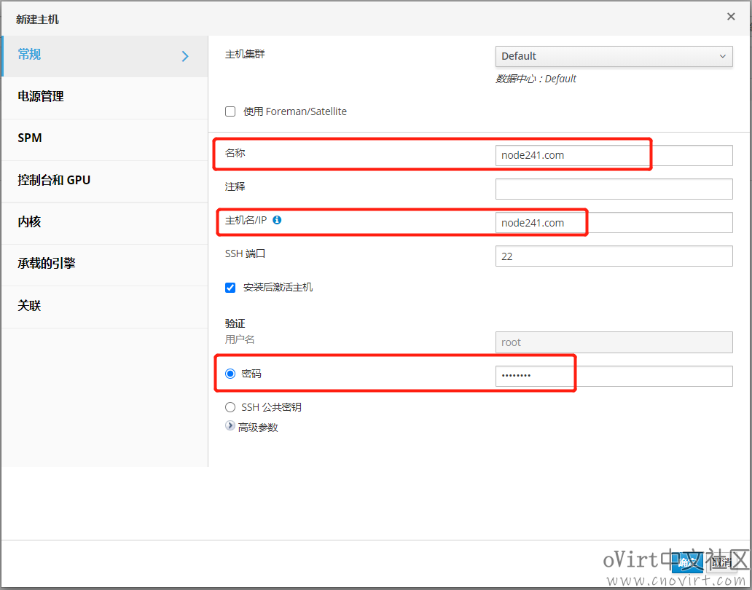Click the 取消 button
The image size is (752, 590).
pos(722,562)
